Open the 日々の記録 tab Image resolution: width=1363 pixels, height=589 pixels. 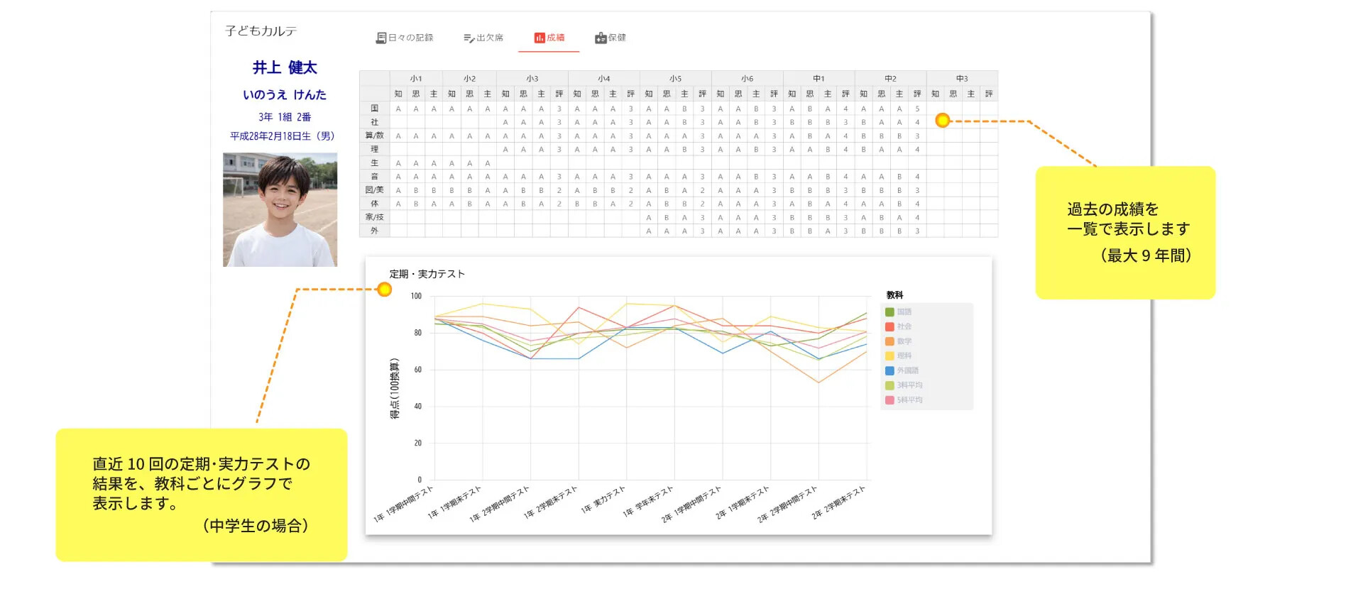405,38
